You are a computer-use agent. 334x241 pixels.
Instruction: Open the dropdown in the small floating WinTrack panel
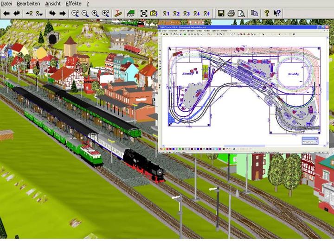(316, 141)
